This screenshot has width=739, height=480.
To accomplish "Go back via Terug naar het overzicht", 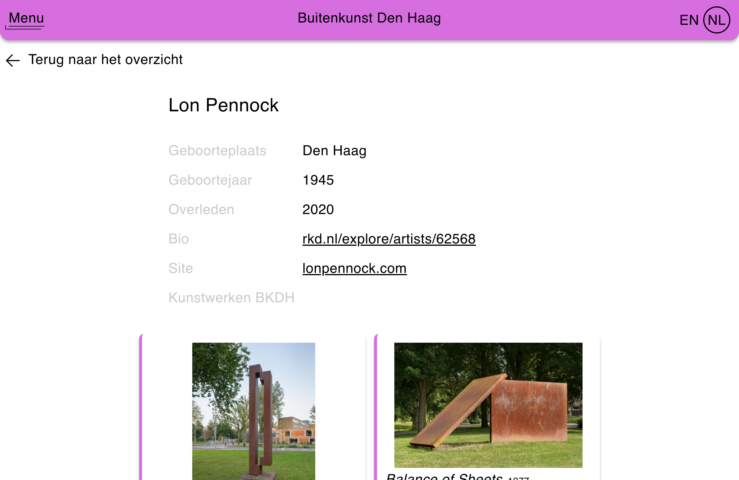I will click(x=105, y=60).
